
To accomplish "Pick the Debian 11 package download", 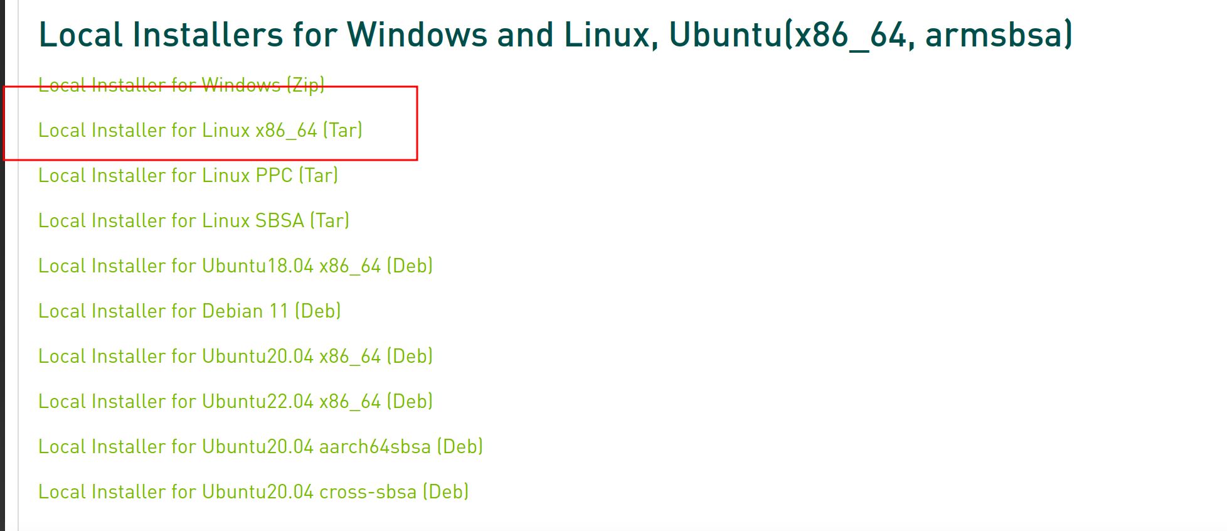I will point(189,311).
